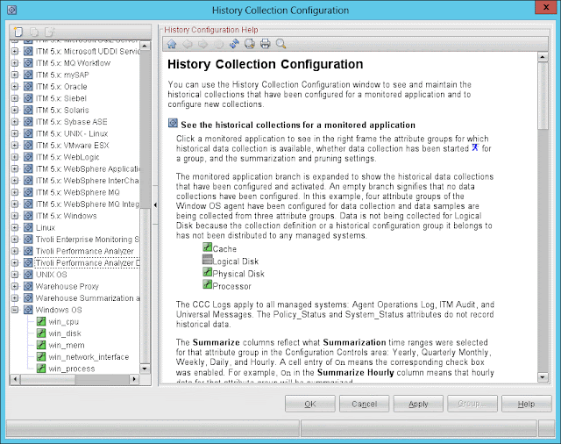This screenshot has width=561, height=444.
Task: Click the win_cpu collection icon
Action: click(41, 321)
